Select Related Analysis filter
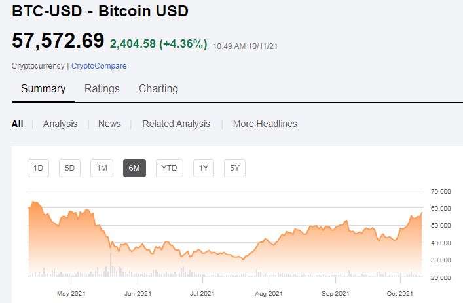463x303 pixels. [176, 124]
